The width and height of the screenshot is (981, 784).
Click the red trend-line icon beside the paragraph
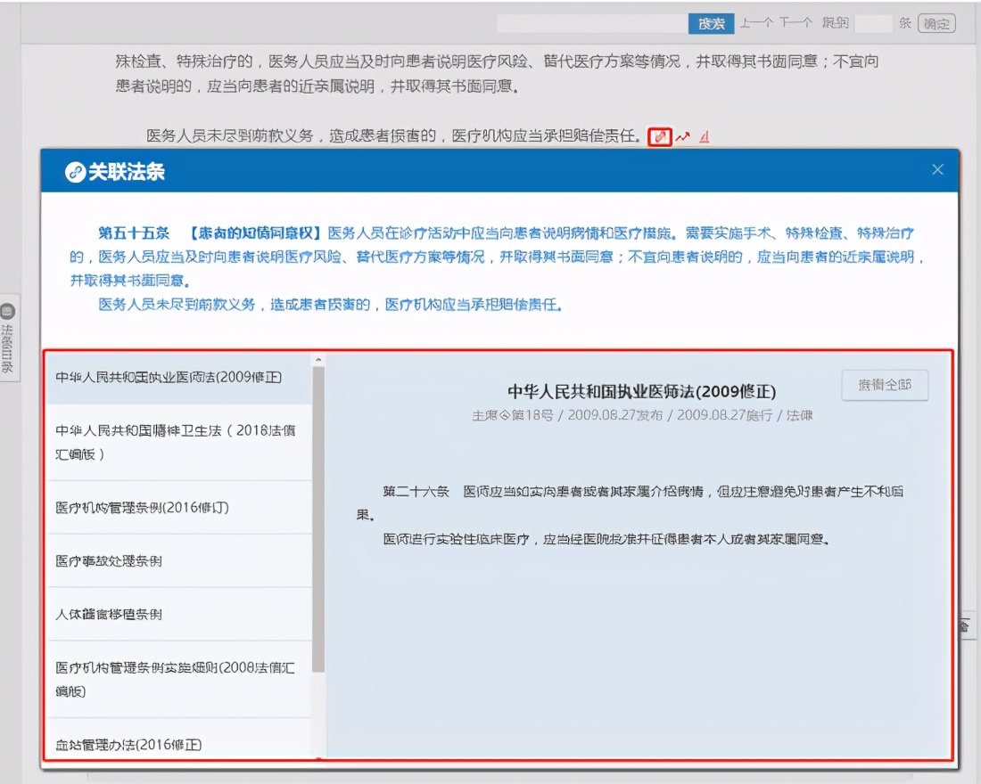683,136
